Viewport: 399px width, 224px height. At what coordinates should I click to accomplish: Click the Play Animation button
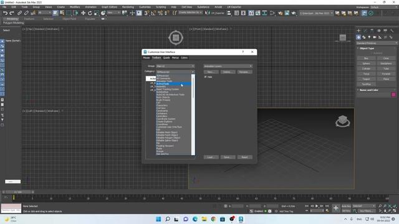tap(317, 206)
